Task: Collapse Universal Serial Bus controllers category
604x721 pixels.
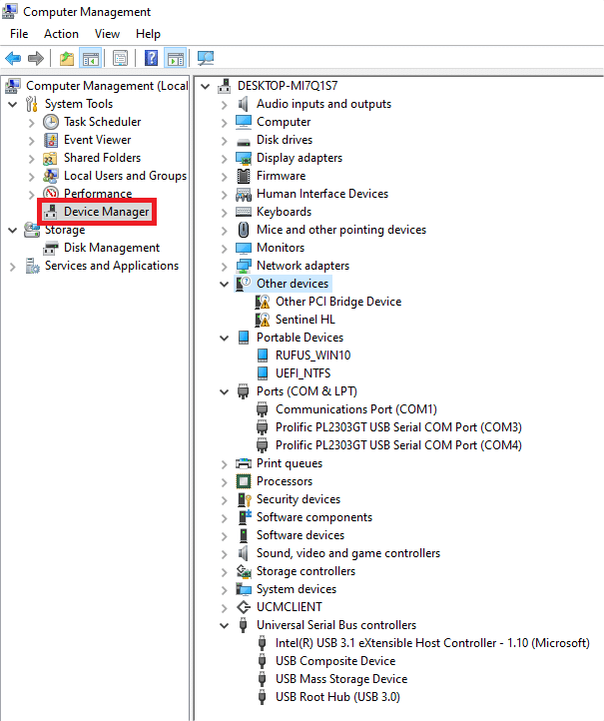Action: coord(225,625)
